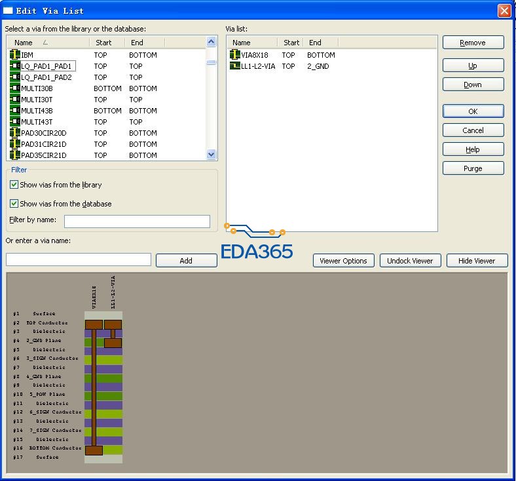
Task: Click the PAD30CIR20D via icon
Action: click(14, 133)
